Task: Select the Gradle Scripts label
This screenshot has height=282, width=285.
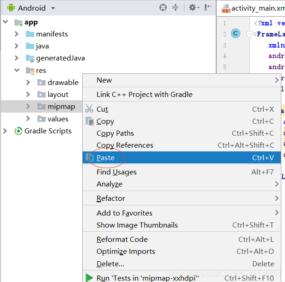Action: coord(48,131)
